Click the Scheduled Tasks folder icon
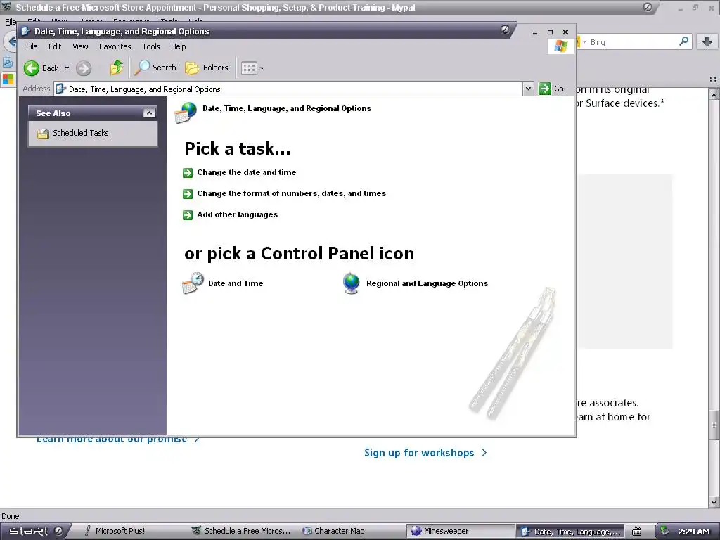Image resolution: width=720 pixels, height=540 pixels. 43,134
